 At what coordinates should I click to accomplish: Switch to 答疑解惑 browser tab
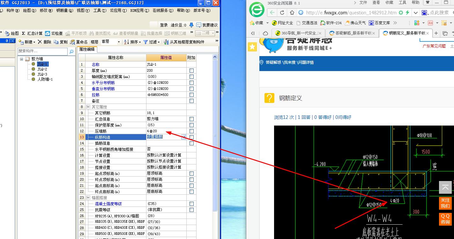click(352, 33)
